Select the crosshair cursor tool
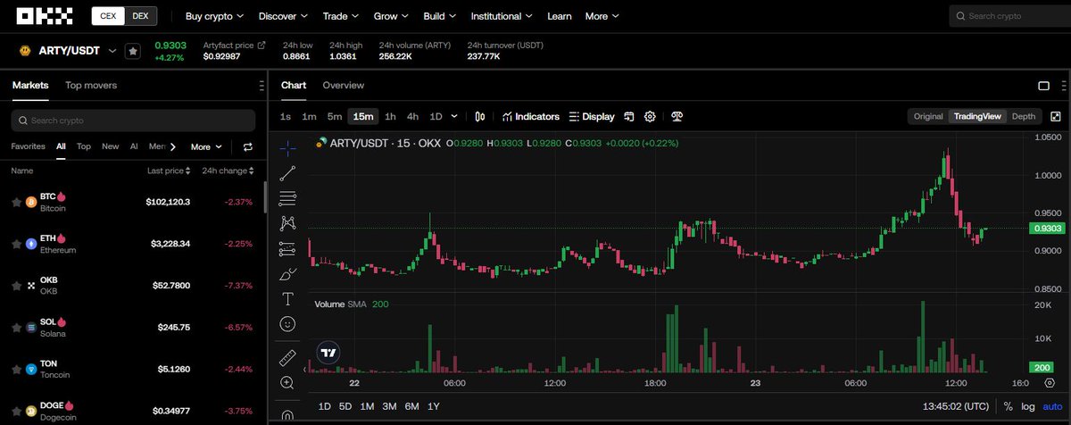The image size is (1071, 425). [287, 147]
